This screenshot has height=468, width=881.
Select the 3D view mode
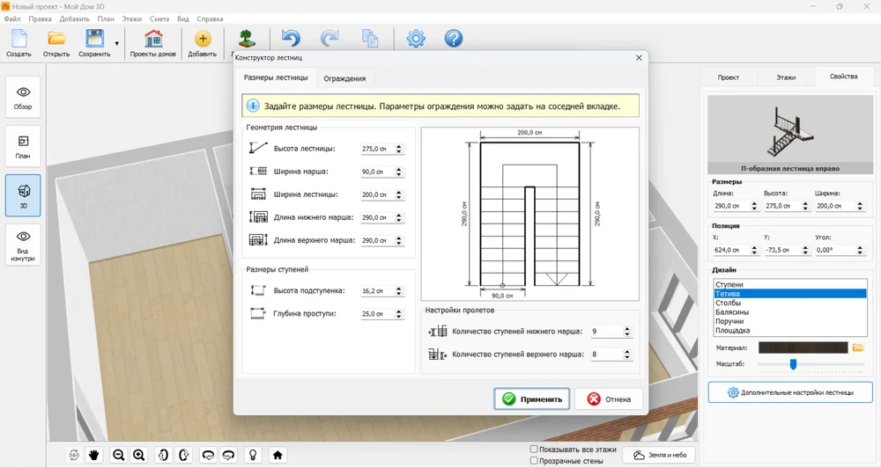coord(23,195)
